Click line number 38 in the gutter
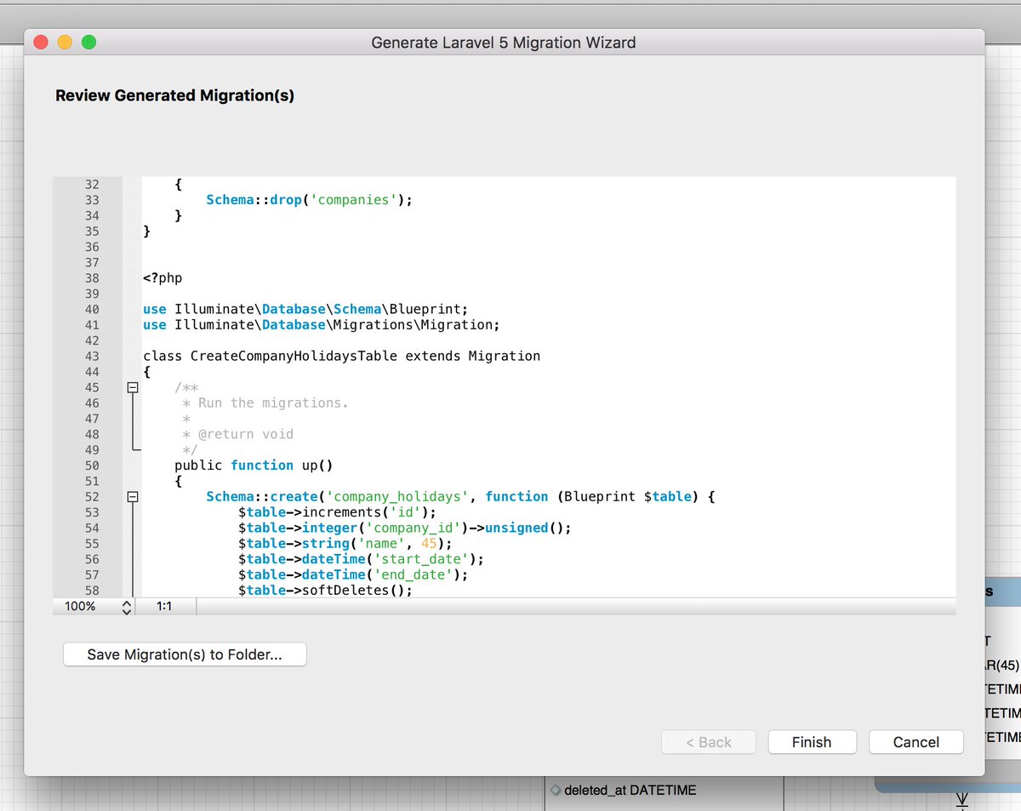This screenshot has height=811, width=1021. (91, 278)
